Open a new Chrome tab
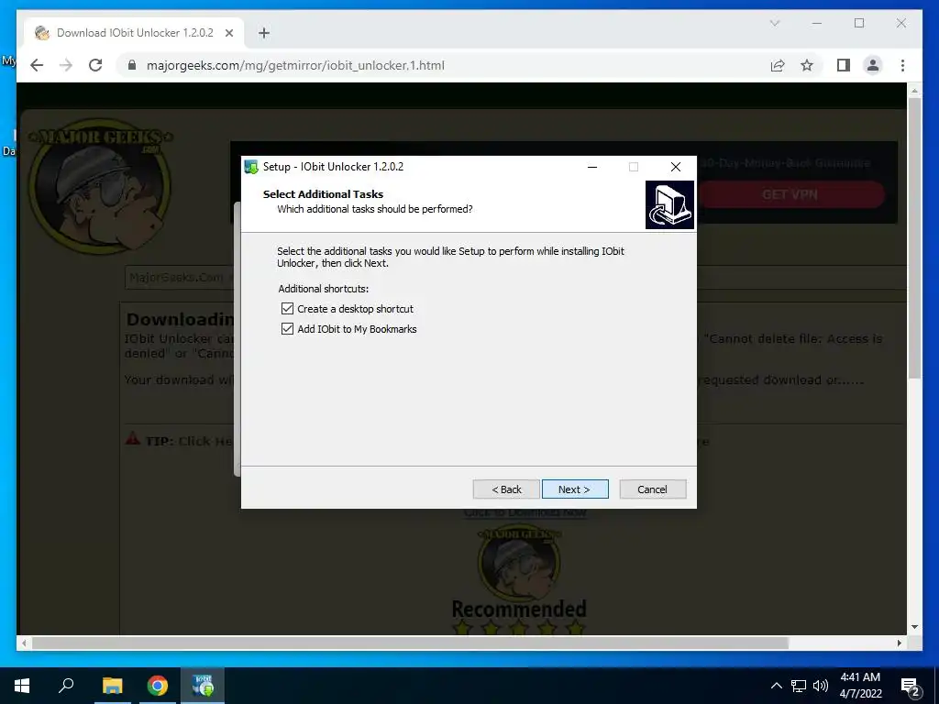The width and height of the screenshot is (939, 704). click(x=264, y=33)
